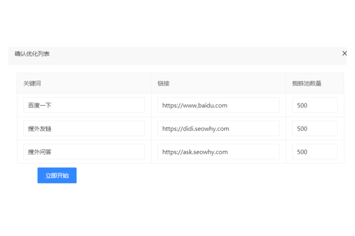The height and width of the screenshot is (236, 355).
Task: Select the 链接 column header
Action: click(x=164, y=84)
